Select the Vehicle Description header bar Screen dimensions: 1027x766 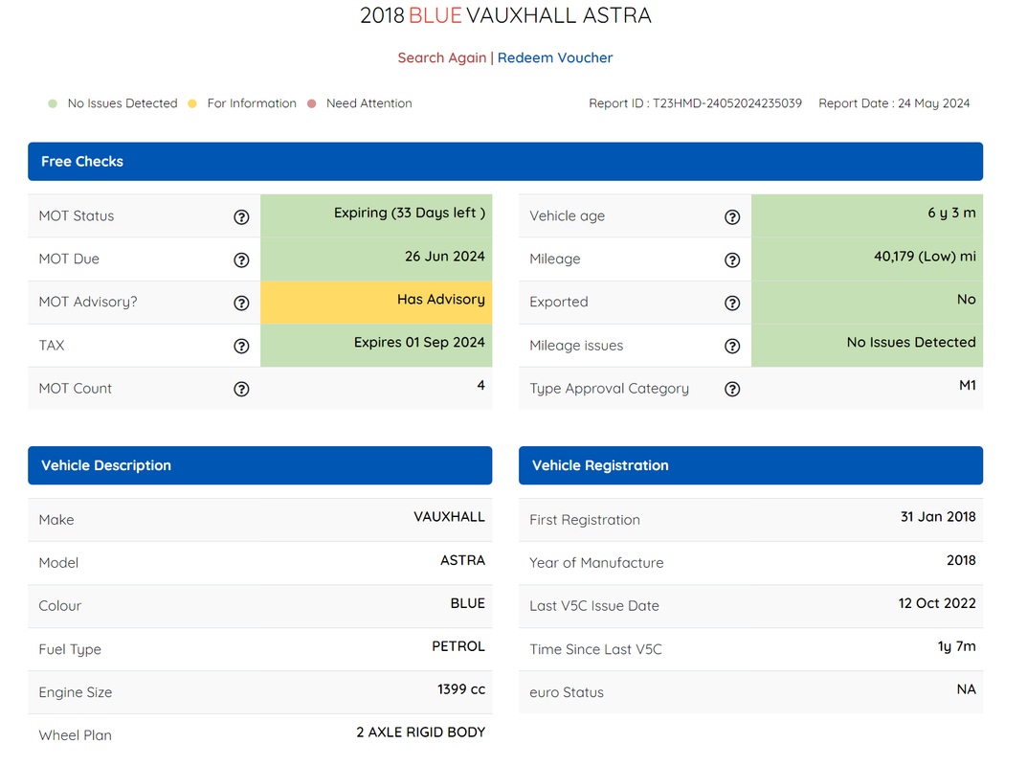(x=260, y=465)
